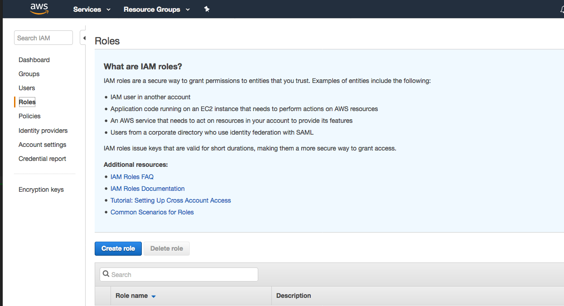Select Users in the navigation sidebar
564x306 pixels.
pos(27,88)
